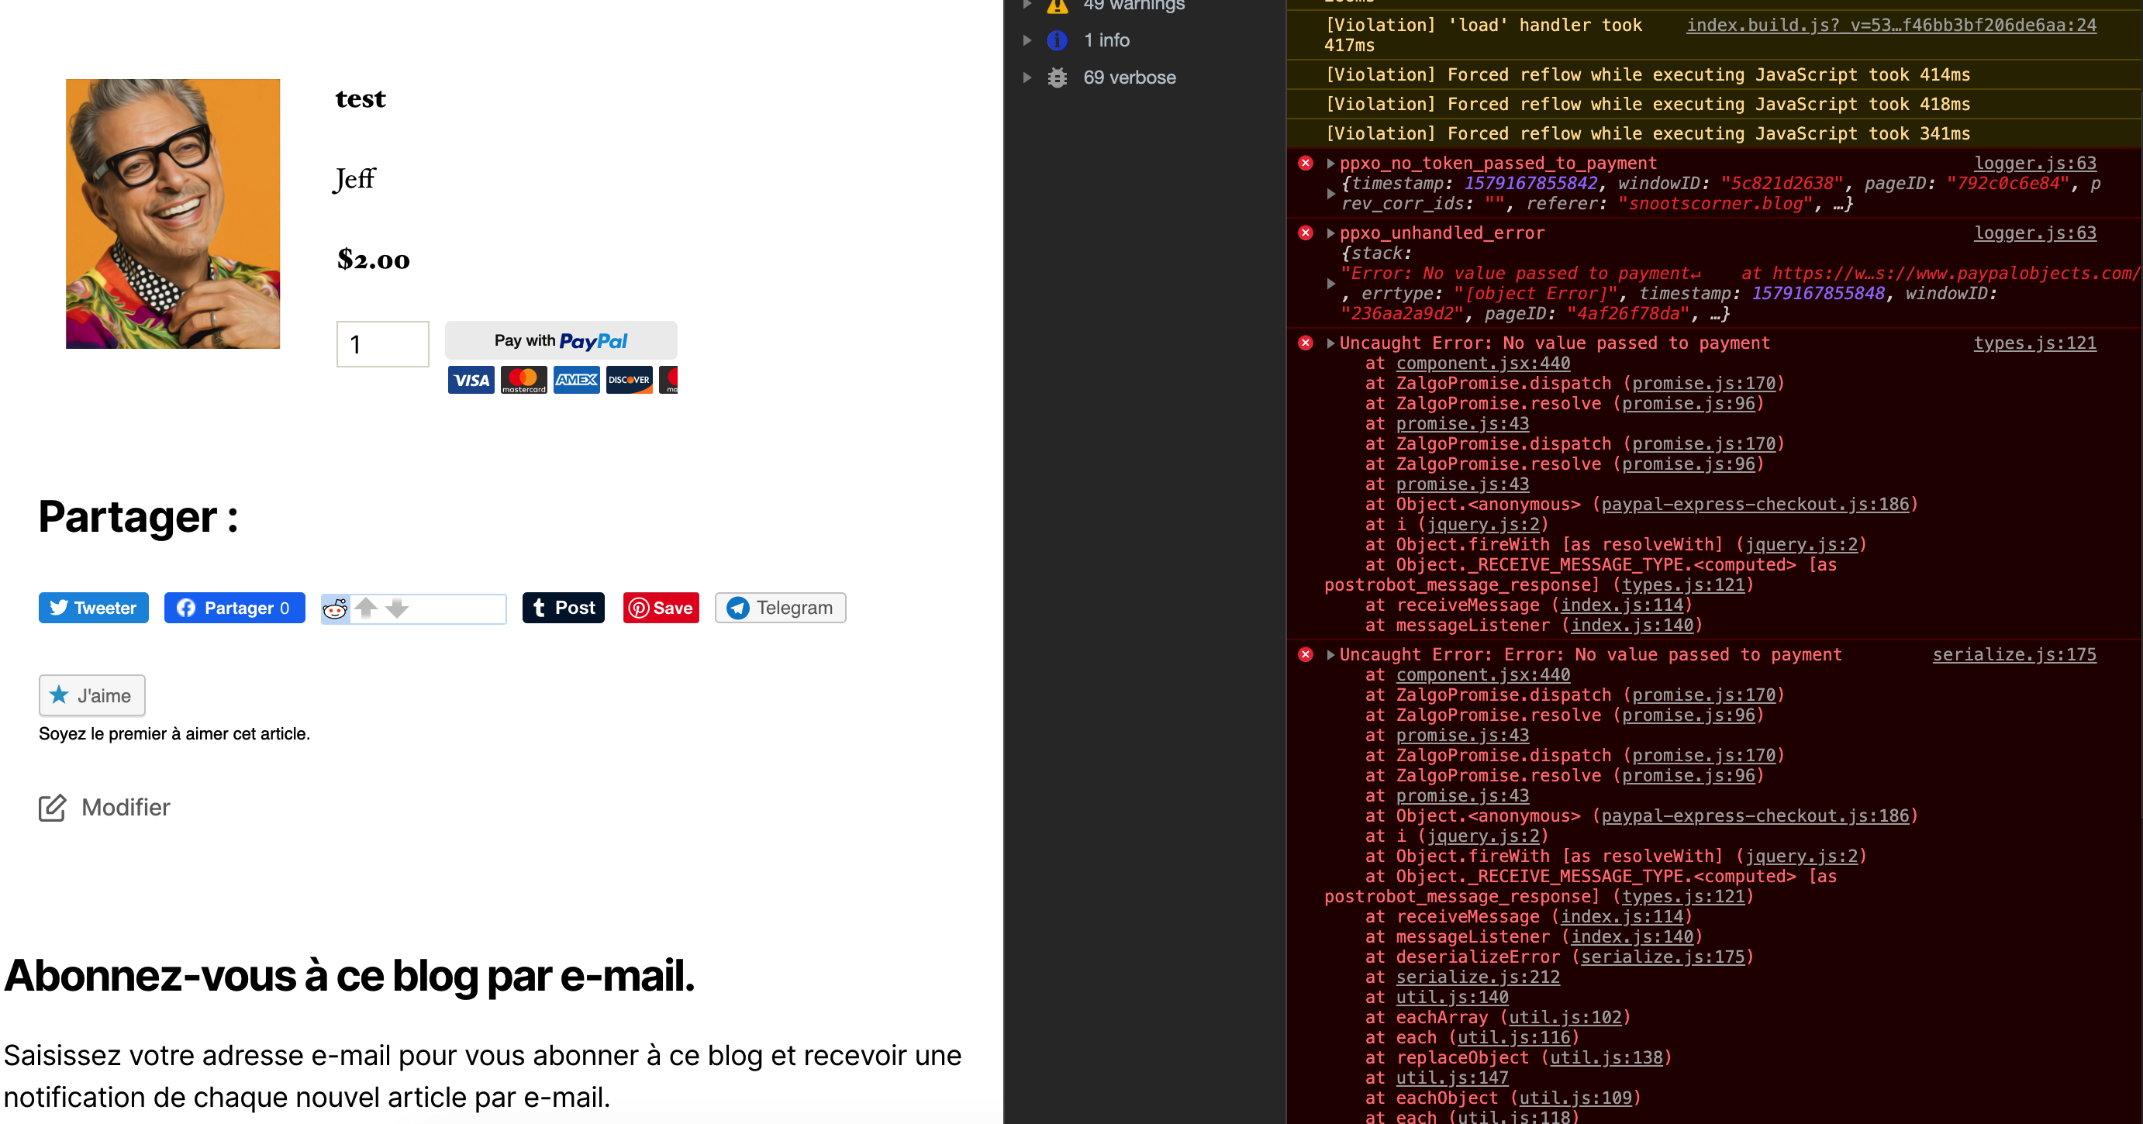Image resolution: width=2143 pixels, height=1124 pixels.
Task: Expand the 69 verbose message group
Action: (x=1027, y=78)
